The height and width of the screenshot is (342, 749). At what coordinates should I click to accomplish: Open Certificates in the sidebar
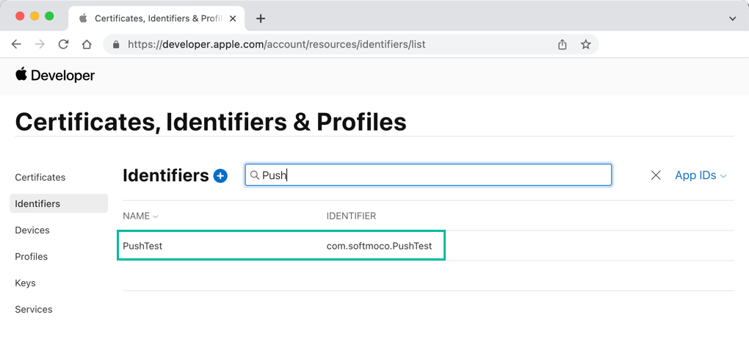click(40, 177)
